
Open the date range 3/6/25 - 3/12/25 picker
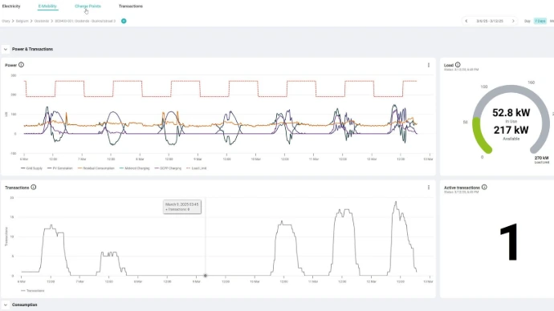490,21
